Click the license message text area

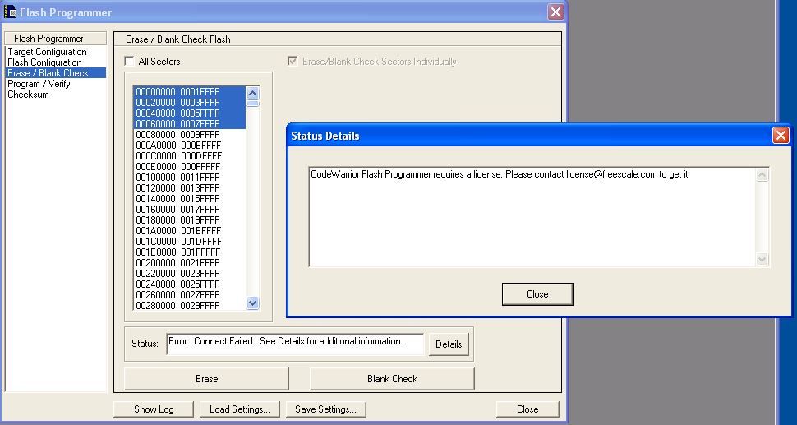532,217
